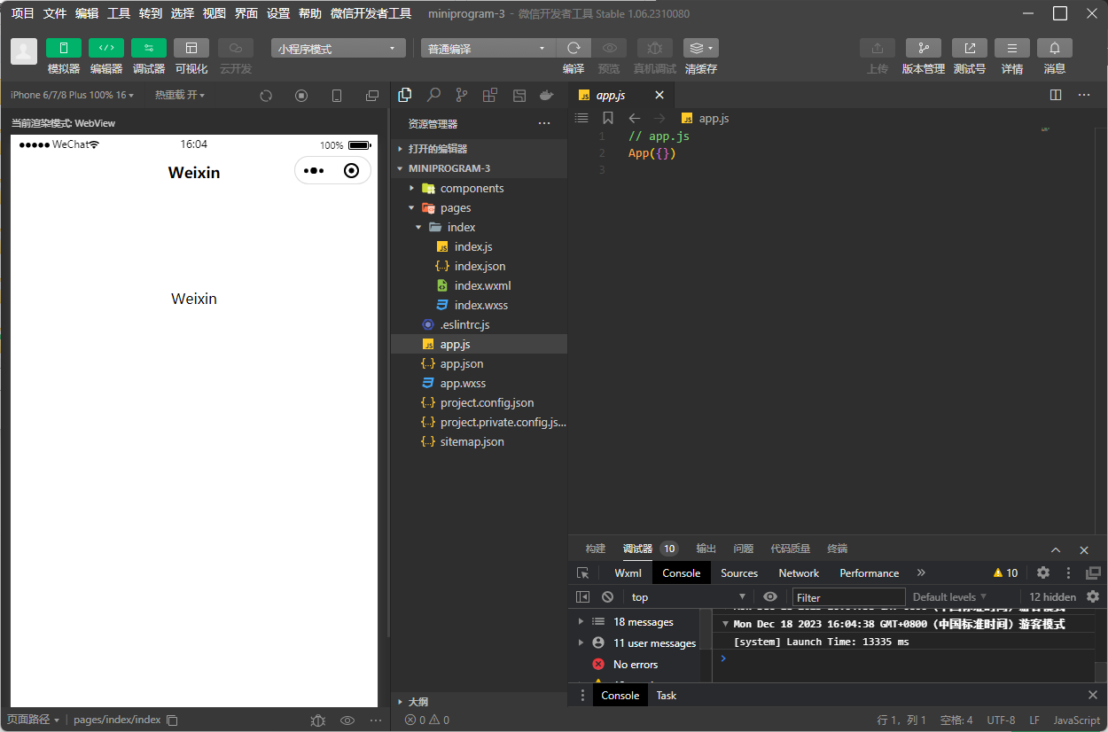Open the 文件 menu

click(55, 13)
